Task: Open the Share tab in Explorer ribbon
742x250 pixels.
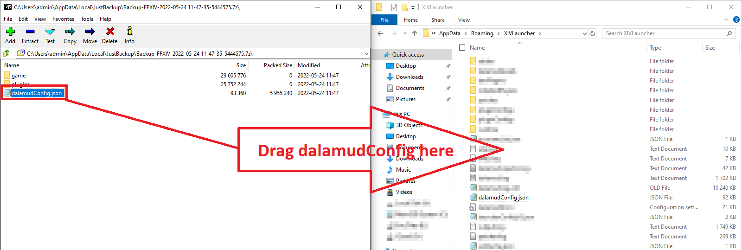Action: 438,20
